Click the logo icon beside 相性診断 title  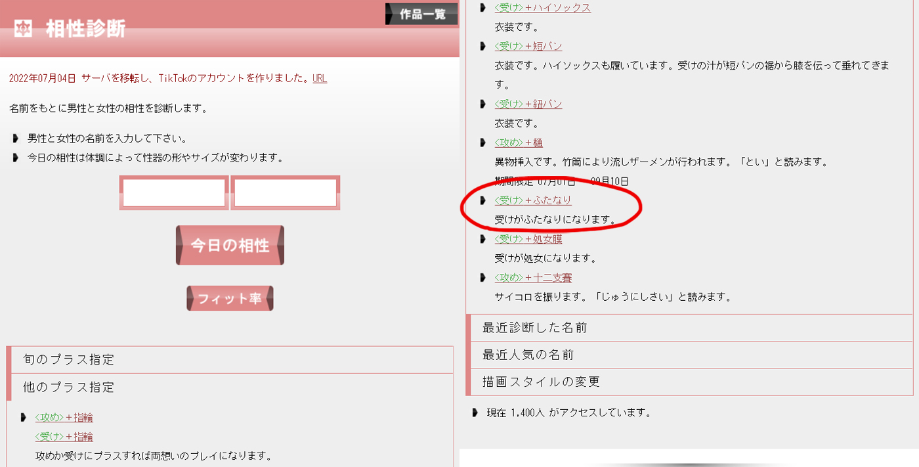click(23, 29)
